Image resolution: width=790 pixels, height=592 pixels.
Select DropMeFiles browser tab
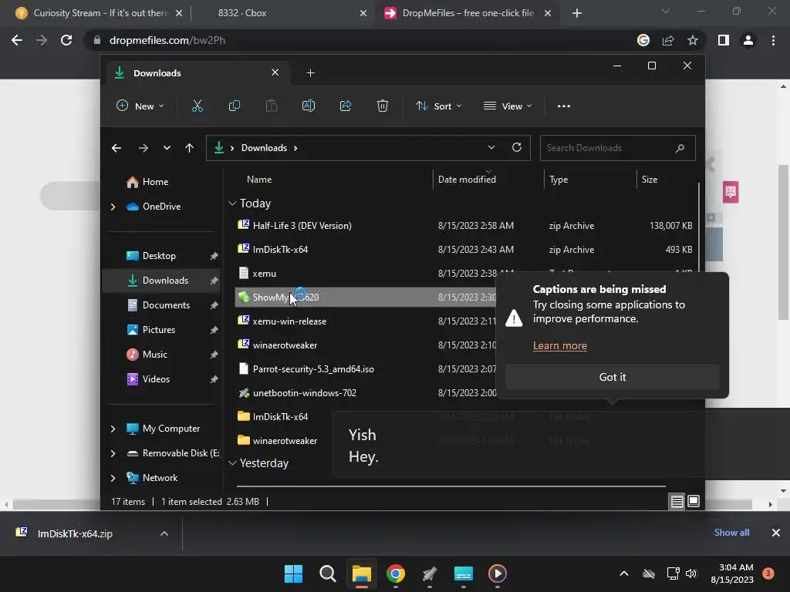466,13
